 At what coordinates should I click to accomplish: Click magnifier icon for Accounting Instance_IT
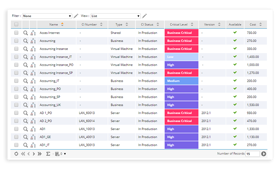pyautogui.click(x=26, y=57)
